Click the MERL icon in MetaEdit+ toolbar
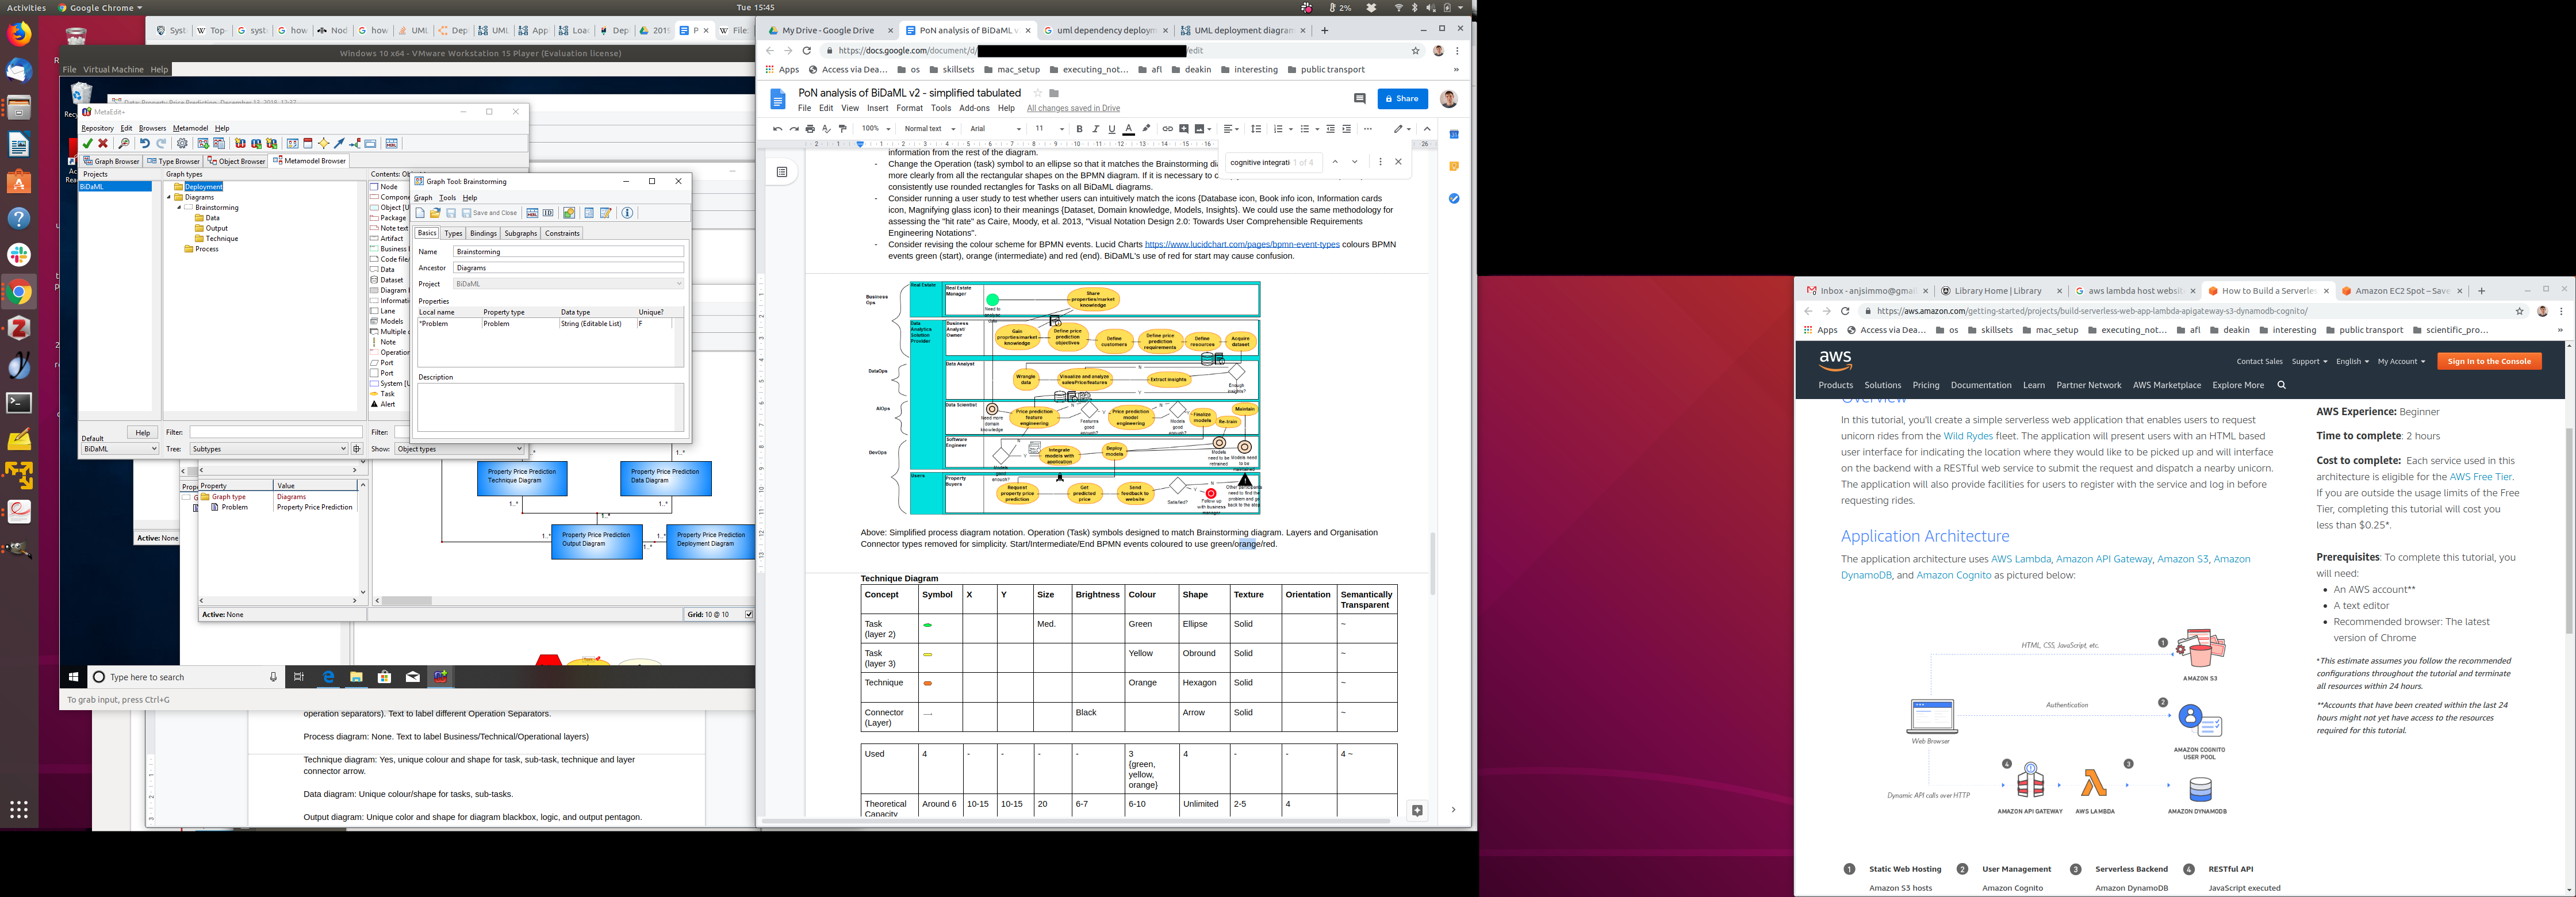2576x897 pixels. [x=392, y=144]
